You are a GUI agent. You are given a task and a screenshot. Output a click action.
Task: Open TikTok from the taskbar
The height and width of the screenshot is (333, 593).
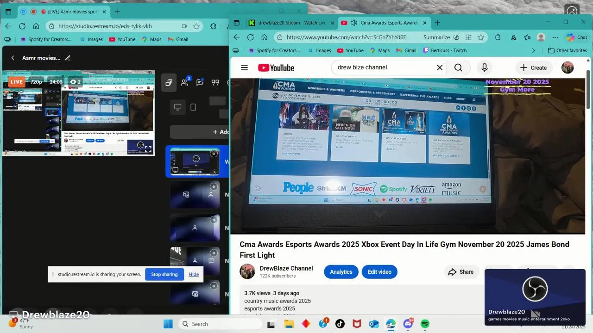pyautogui.click(x=340, y=324)
